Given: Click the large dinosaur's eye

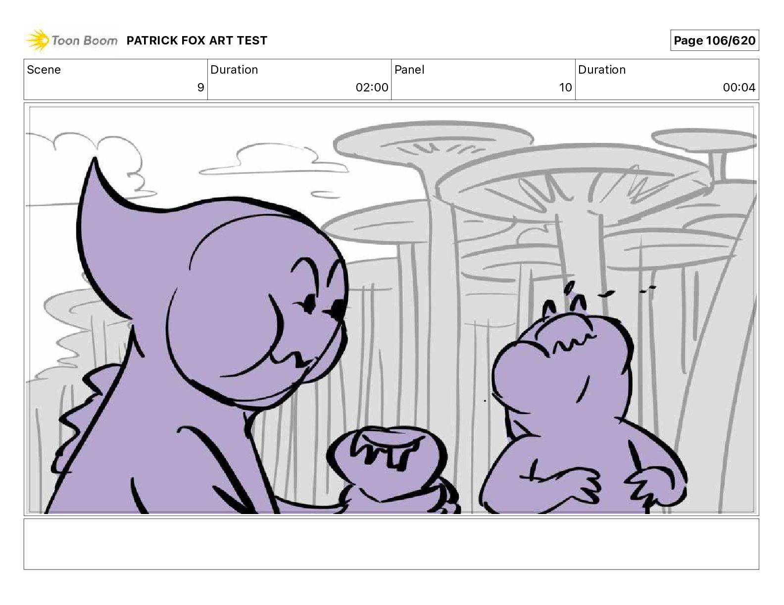Looking at the screenshot, I should coord(310,302).
